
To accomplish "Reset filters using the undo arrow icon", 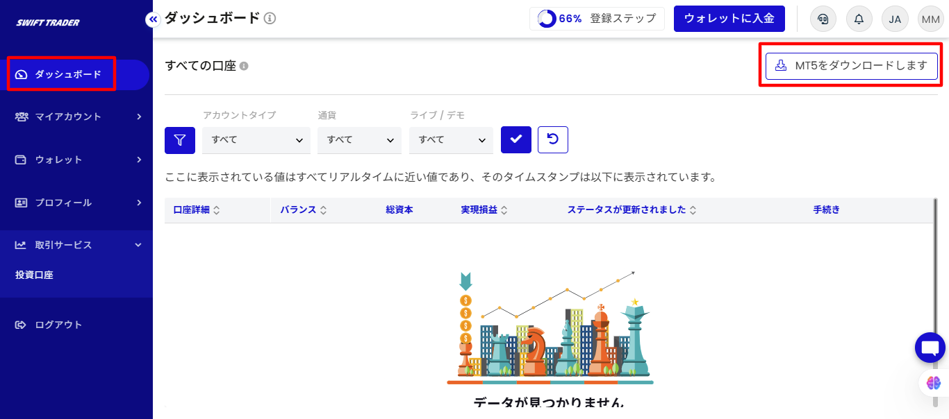I will point(552,139).
